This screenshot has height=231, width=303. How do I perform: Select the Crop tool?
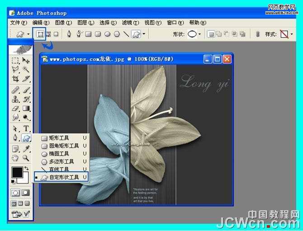click(15, 78)
